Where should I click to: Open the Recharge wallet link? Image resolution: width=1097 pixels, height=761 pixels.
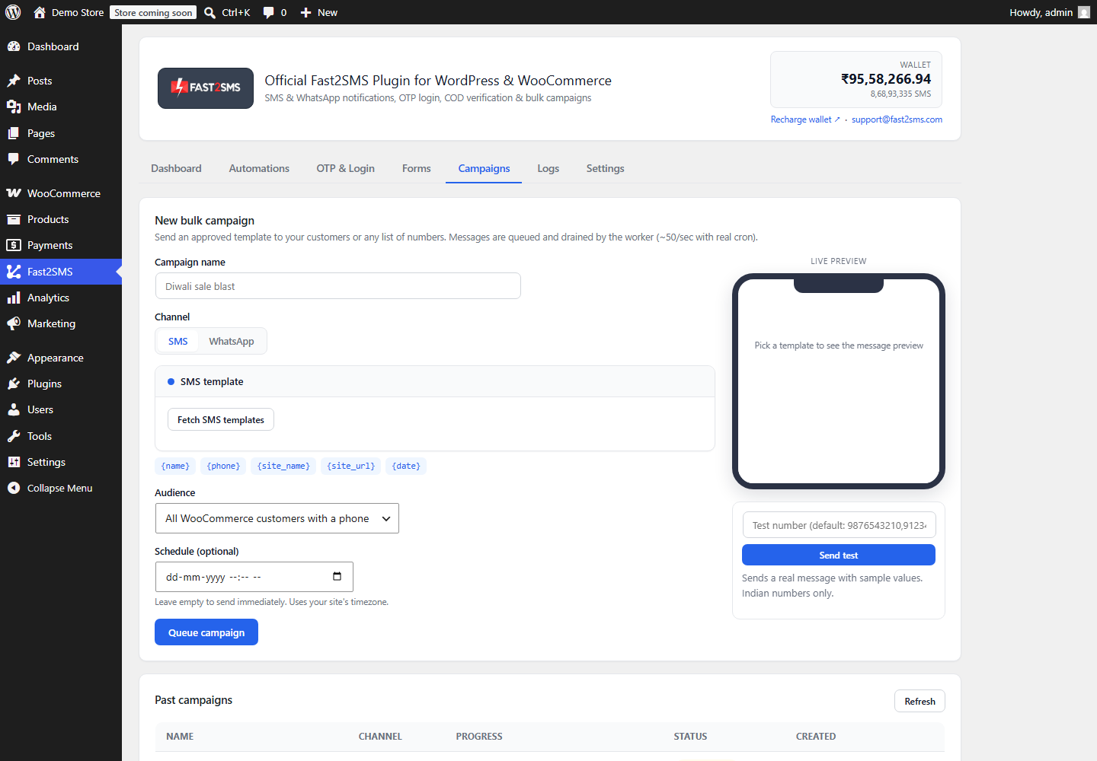(x=805, y=119)
